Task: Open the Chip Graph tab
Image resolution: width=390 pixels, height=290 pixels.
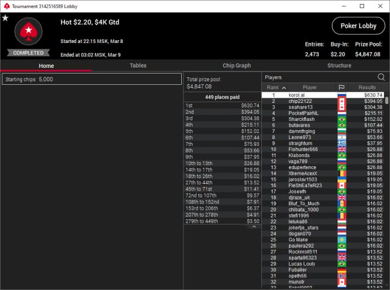Action: [x=236, y=66]
